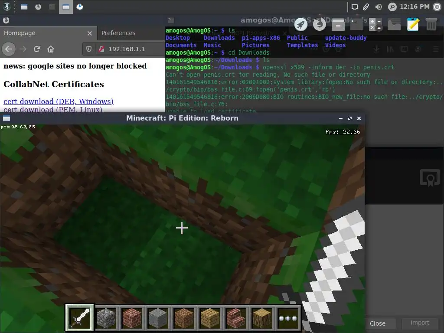
Task: Open Firefox from the dock
Action: click(320, 24)
